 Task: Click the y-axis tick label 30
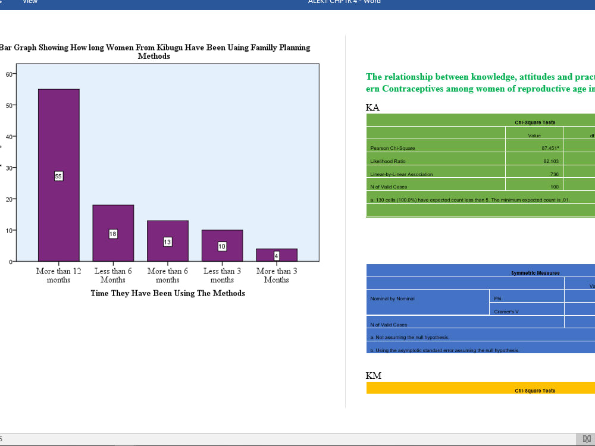[9, 168]
